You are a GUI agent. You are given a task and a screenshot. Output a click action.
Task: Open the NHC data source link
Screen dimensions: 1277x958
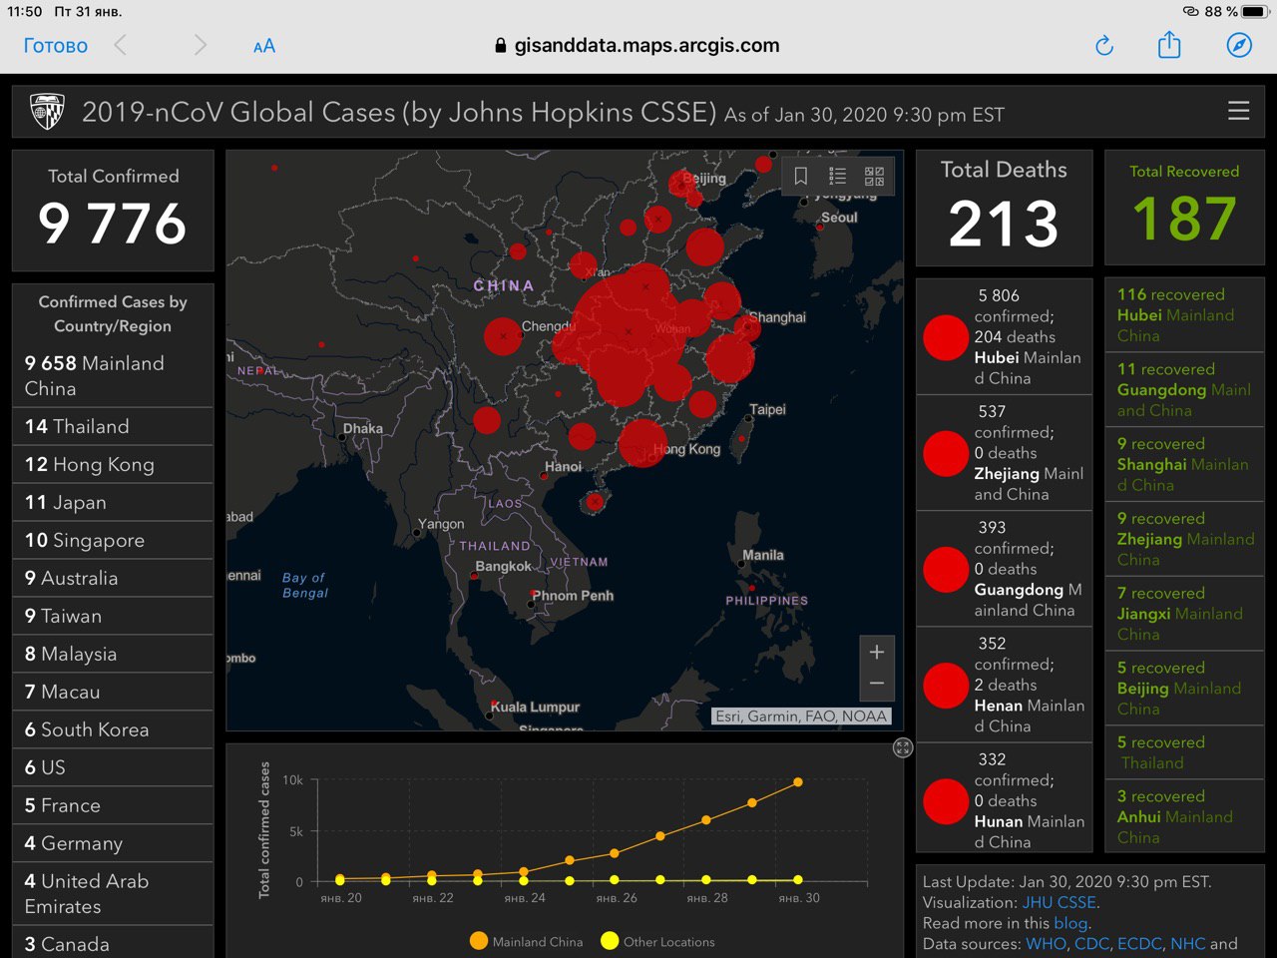pos(1187,944)
